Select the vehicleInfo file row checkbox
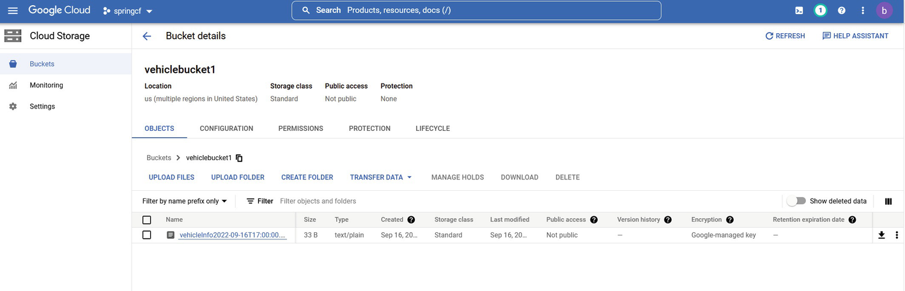This screenshot has width=905, height=291. pos(147,235)
